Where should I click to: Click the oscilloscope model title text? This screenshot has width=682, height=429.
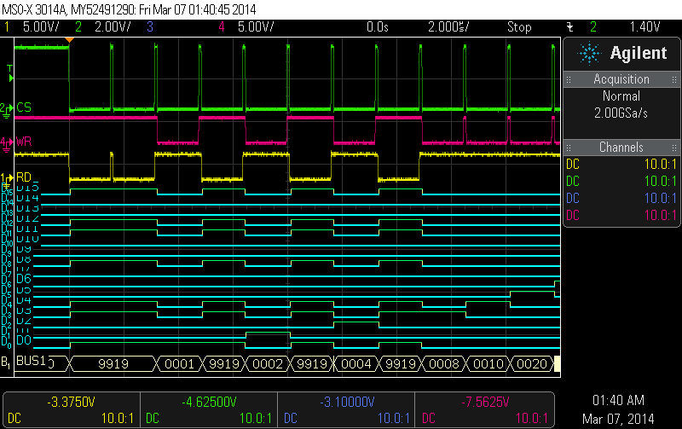tap(129, 9)
